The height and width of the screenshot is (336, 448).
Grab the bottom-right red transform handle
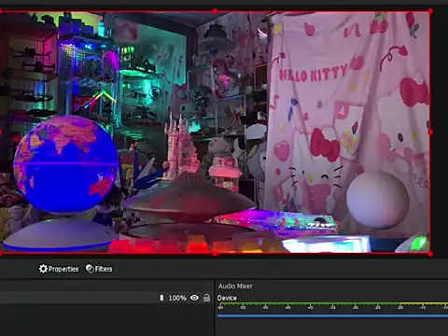click(x=430, y=254)
